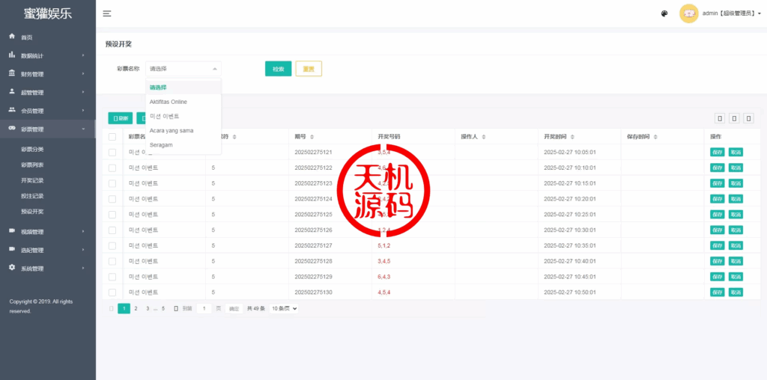
Task: Check the row checkbox for issue 202502275130
Action: pos(112,292)
